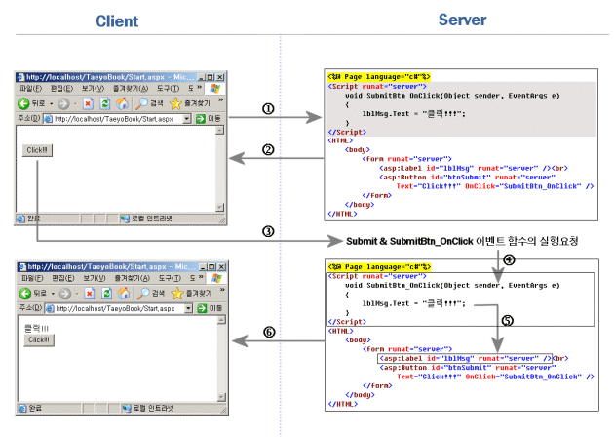Open address bar dropdown arrow in lower window
Image resolution: width=614 pixels, height=437 pixels.
pos(189,308)
